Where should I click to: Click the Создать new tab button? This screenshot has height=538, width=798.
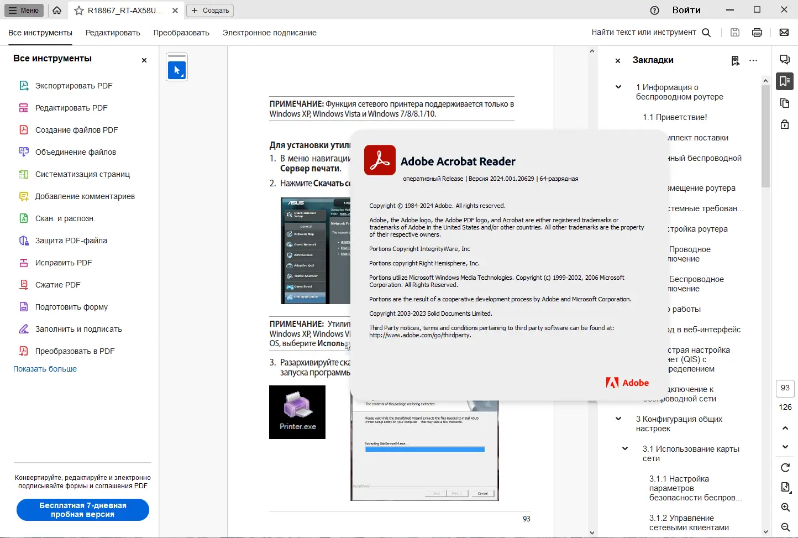coord(210,11)
